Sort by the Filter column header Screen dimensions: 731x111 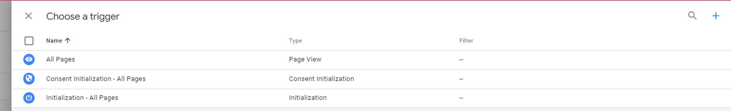466,41
